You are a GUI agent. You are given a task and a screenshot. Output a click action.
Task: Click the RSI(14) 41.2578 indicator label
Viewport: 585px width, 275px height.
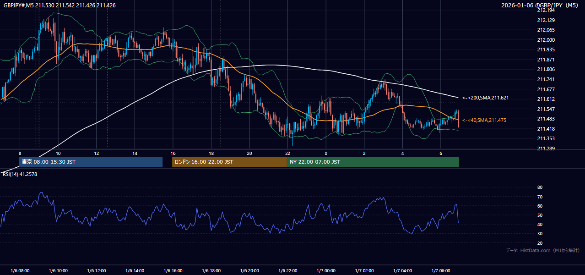coord(20,174)
